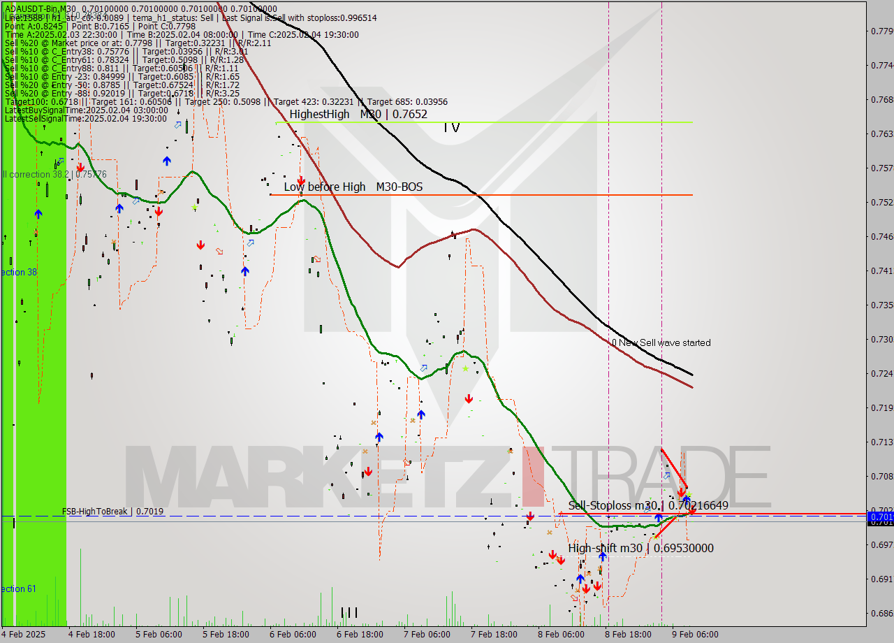This screenshot has height=643, width=894.
Task: Click the blue up arrow near 6 Feb 18:00
Action: pyautogui.click(x=378, y=437)
